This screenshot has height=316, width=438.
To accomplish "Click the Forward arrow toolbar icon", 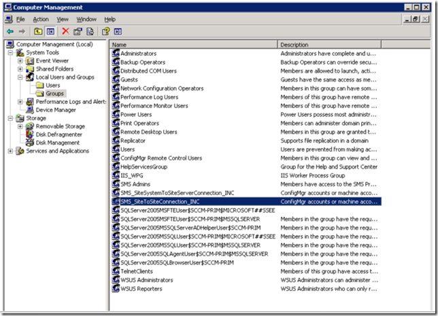I will pos(22,31).
